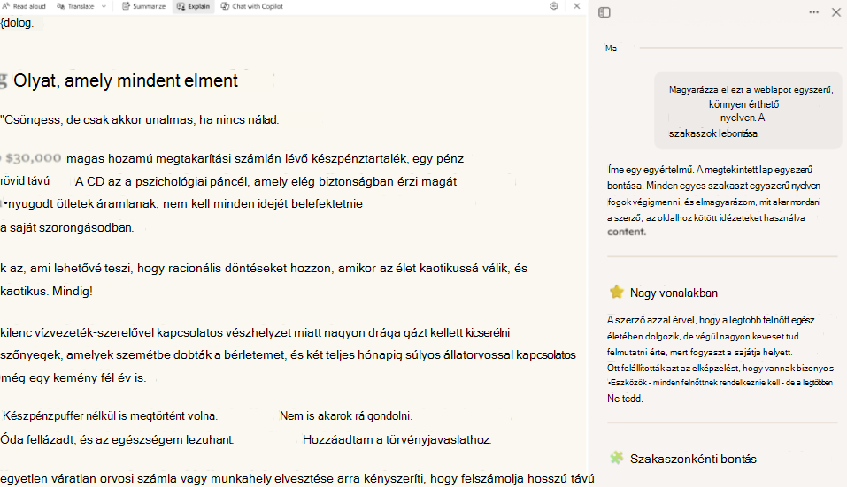Screen dimensions: 847x487
Task: Close the Copilot side pane
Action: pyautogui.click(x=836, y=12)
